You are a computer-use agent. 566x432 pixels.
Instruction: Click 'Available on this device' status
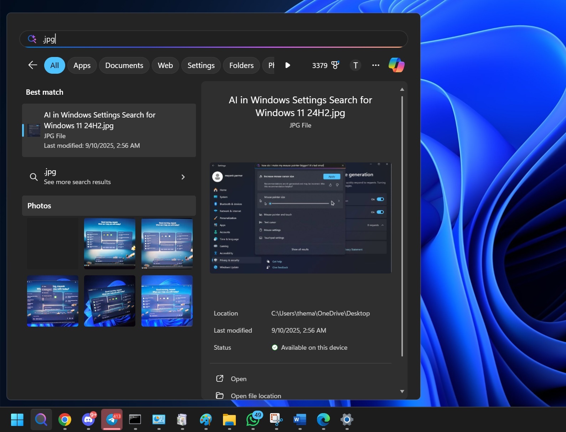(314, 348)
